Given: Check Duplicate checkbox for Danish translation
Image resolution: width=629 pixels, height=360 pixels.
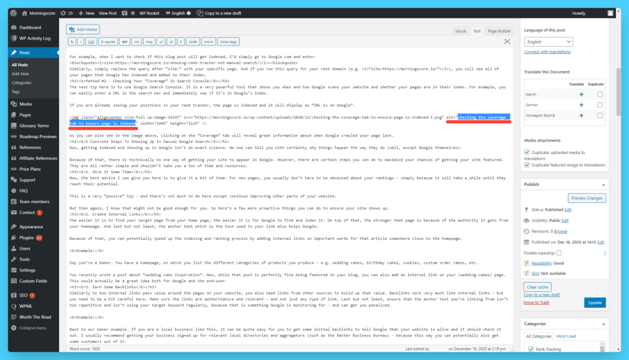Looking at the screenshot, I should [600, 94].
